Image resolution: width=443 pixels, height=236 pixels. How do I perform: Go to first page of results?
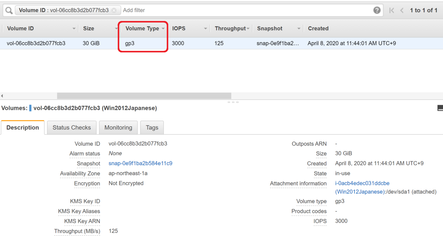(392, 10)
